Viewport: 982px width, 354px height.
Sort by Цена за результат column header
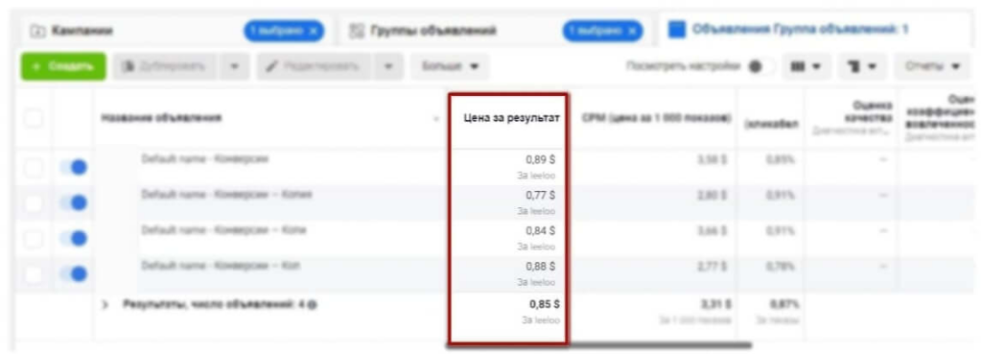(512, 118)
